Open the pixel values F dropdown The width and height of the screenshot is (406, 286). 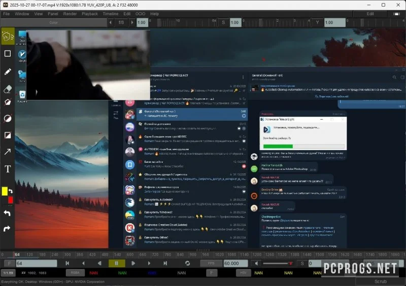click(x=212, y=273)
